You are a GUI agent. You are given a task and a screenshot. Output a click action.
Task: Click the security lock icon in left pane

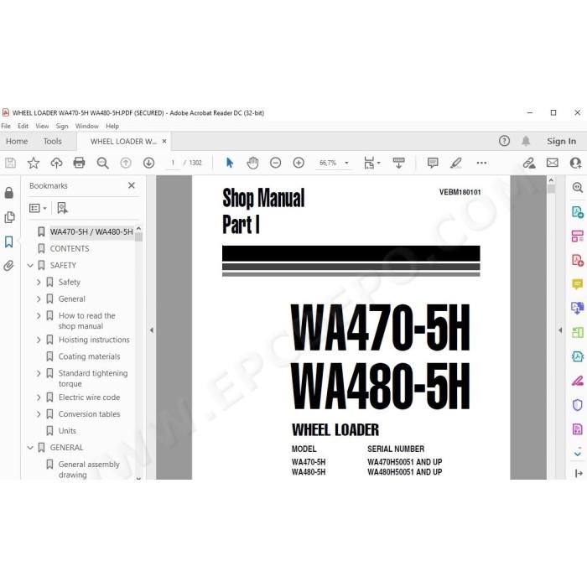pos(9,193)
